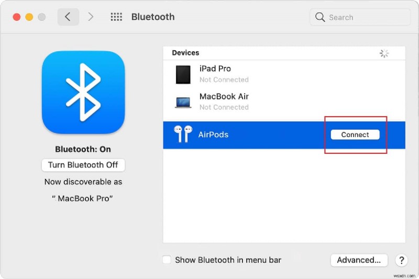Show all preferences via grid icon
This screenshot has width=419, height=279.
tap(116, 17)
